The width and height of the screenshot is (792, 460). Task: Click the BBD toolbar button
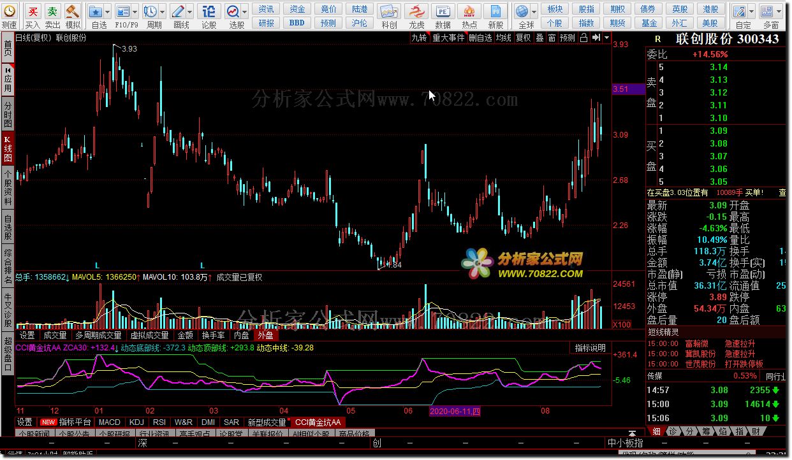pyautogui.click(x=297, y=23)
